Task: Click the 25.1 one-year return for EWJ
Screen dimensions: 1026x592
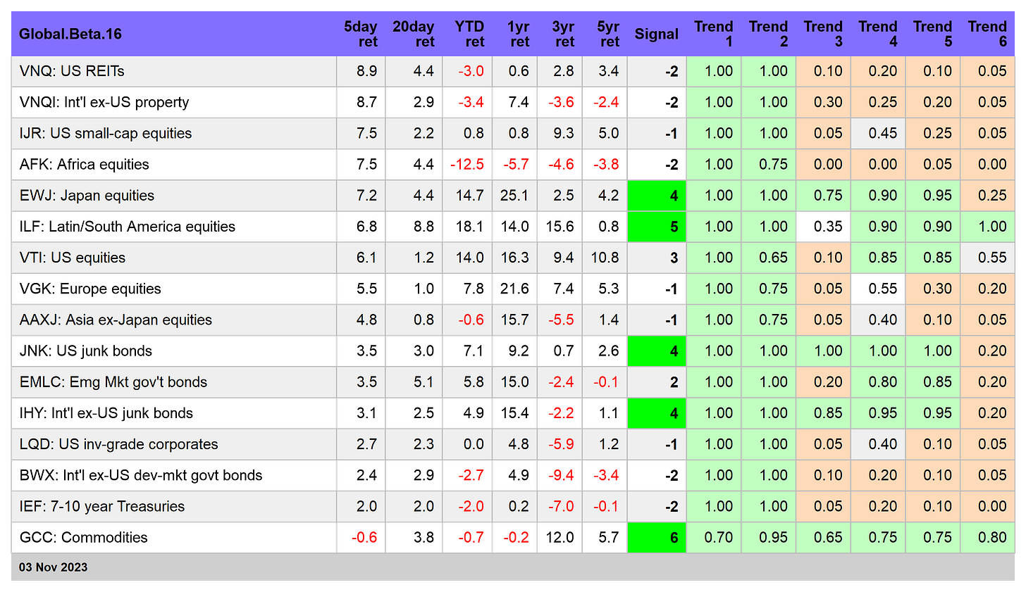Action: pos(514,196)
